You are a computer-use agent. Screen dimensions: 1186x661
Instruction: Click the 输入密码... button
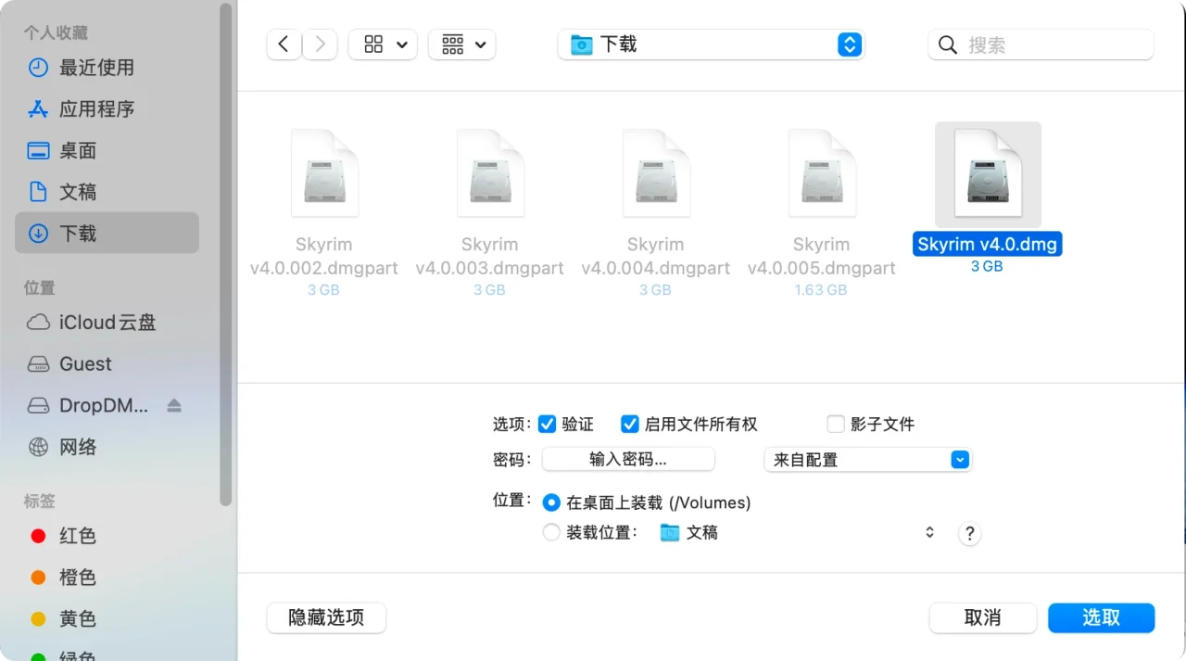click(x=628, y=459)
